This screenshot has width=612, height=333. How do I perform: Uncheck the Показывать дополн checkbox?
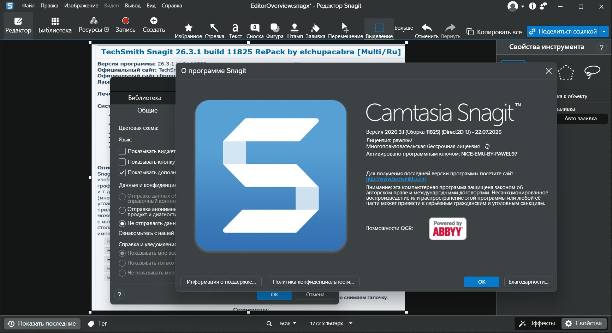tap(122, 172)
